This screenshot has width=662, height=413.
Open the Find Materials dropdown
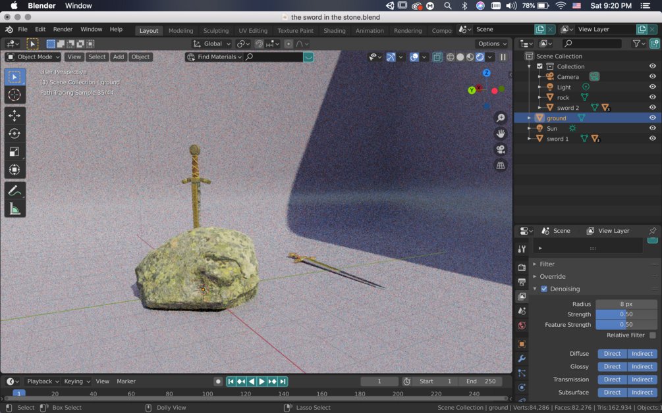tap(215, 57)
